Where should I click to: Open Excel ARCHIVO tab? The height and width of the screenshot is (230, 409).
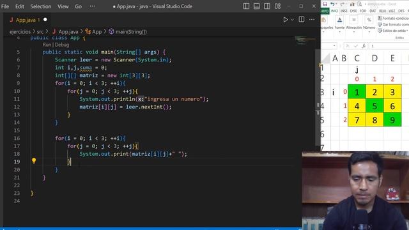pyautogui.click(x=325, y=11)
